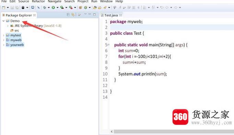Open the Search menu
234x135 pixels.
point(69,1)
